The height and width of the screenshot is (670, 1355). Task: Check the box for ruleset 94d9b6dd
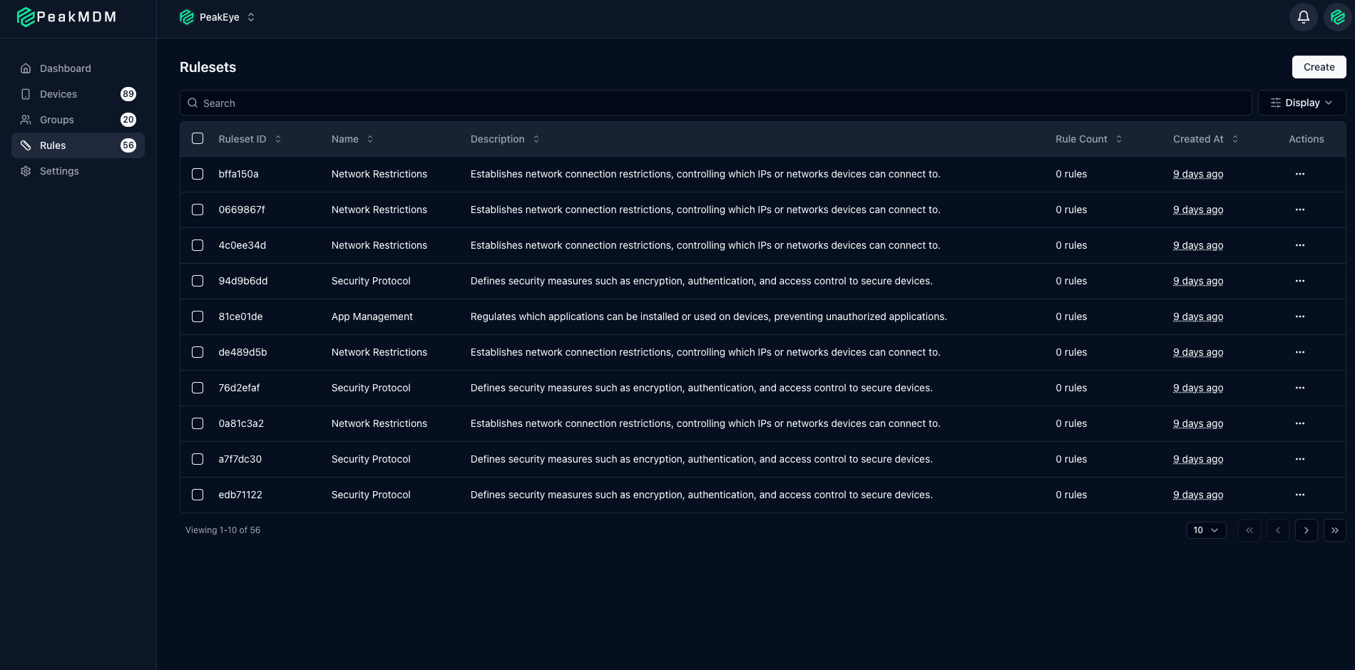tap(198, 281)
